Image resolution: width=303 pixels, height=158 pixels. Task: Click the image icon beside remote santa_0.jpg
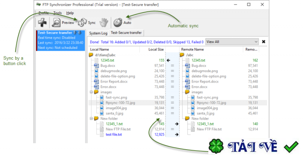coord(193,113)
